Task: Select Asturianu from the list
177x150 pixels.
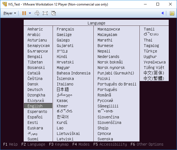Action: [37, 40]
